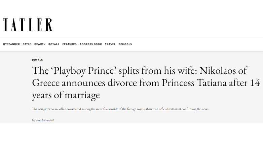Select Beauty in the navigation bar

coord(40,44)
